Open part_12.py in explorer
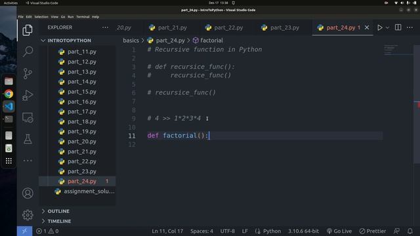The width and height of the screenshot is (420, 236). (x=77, y=62)
